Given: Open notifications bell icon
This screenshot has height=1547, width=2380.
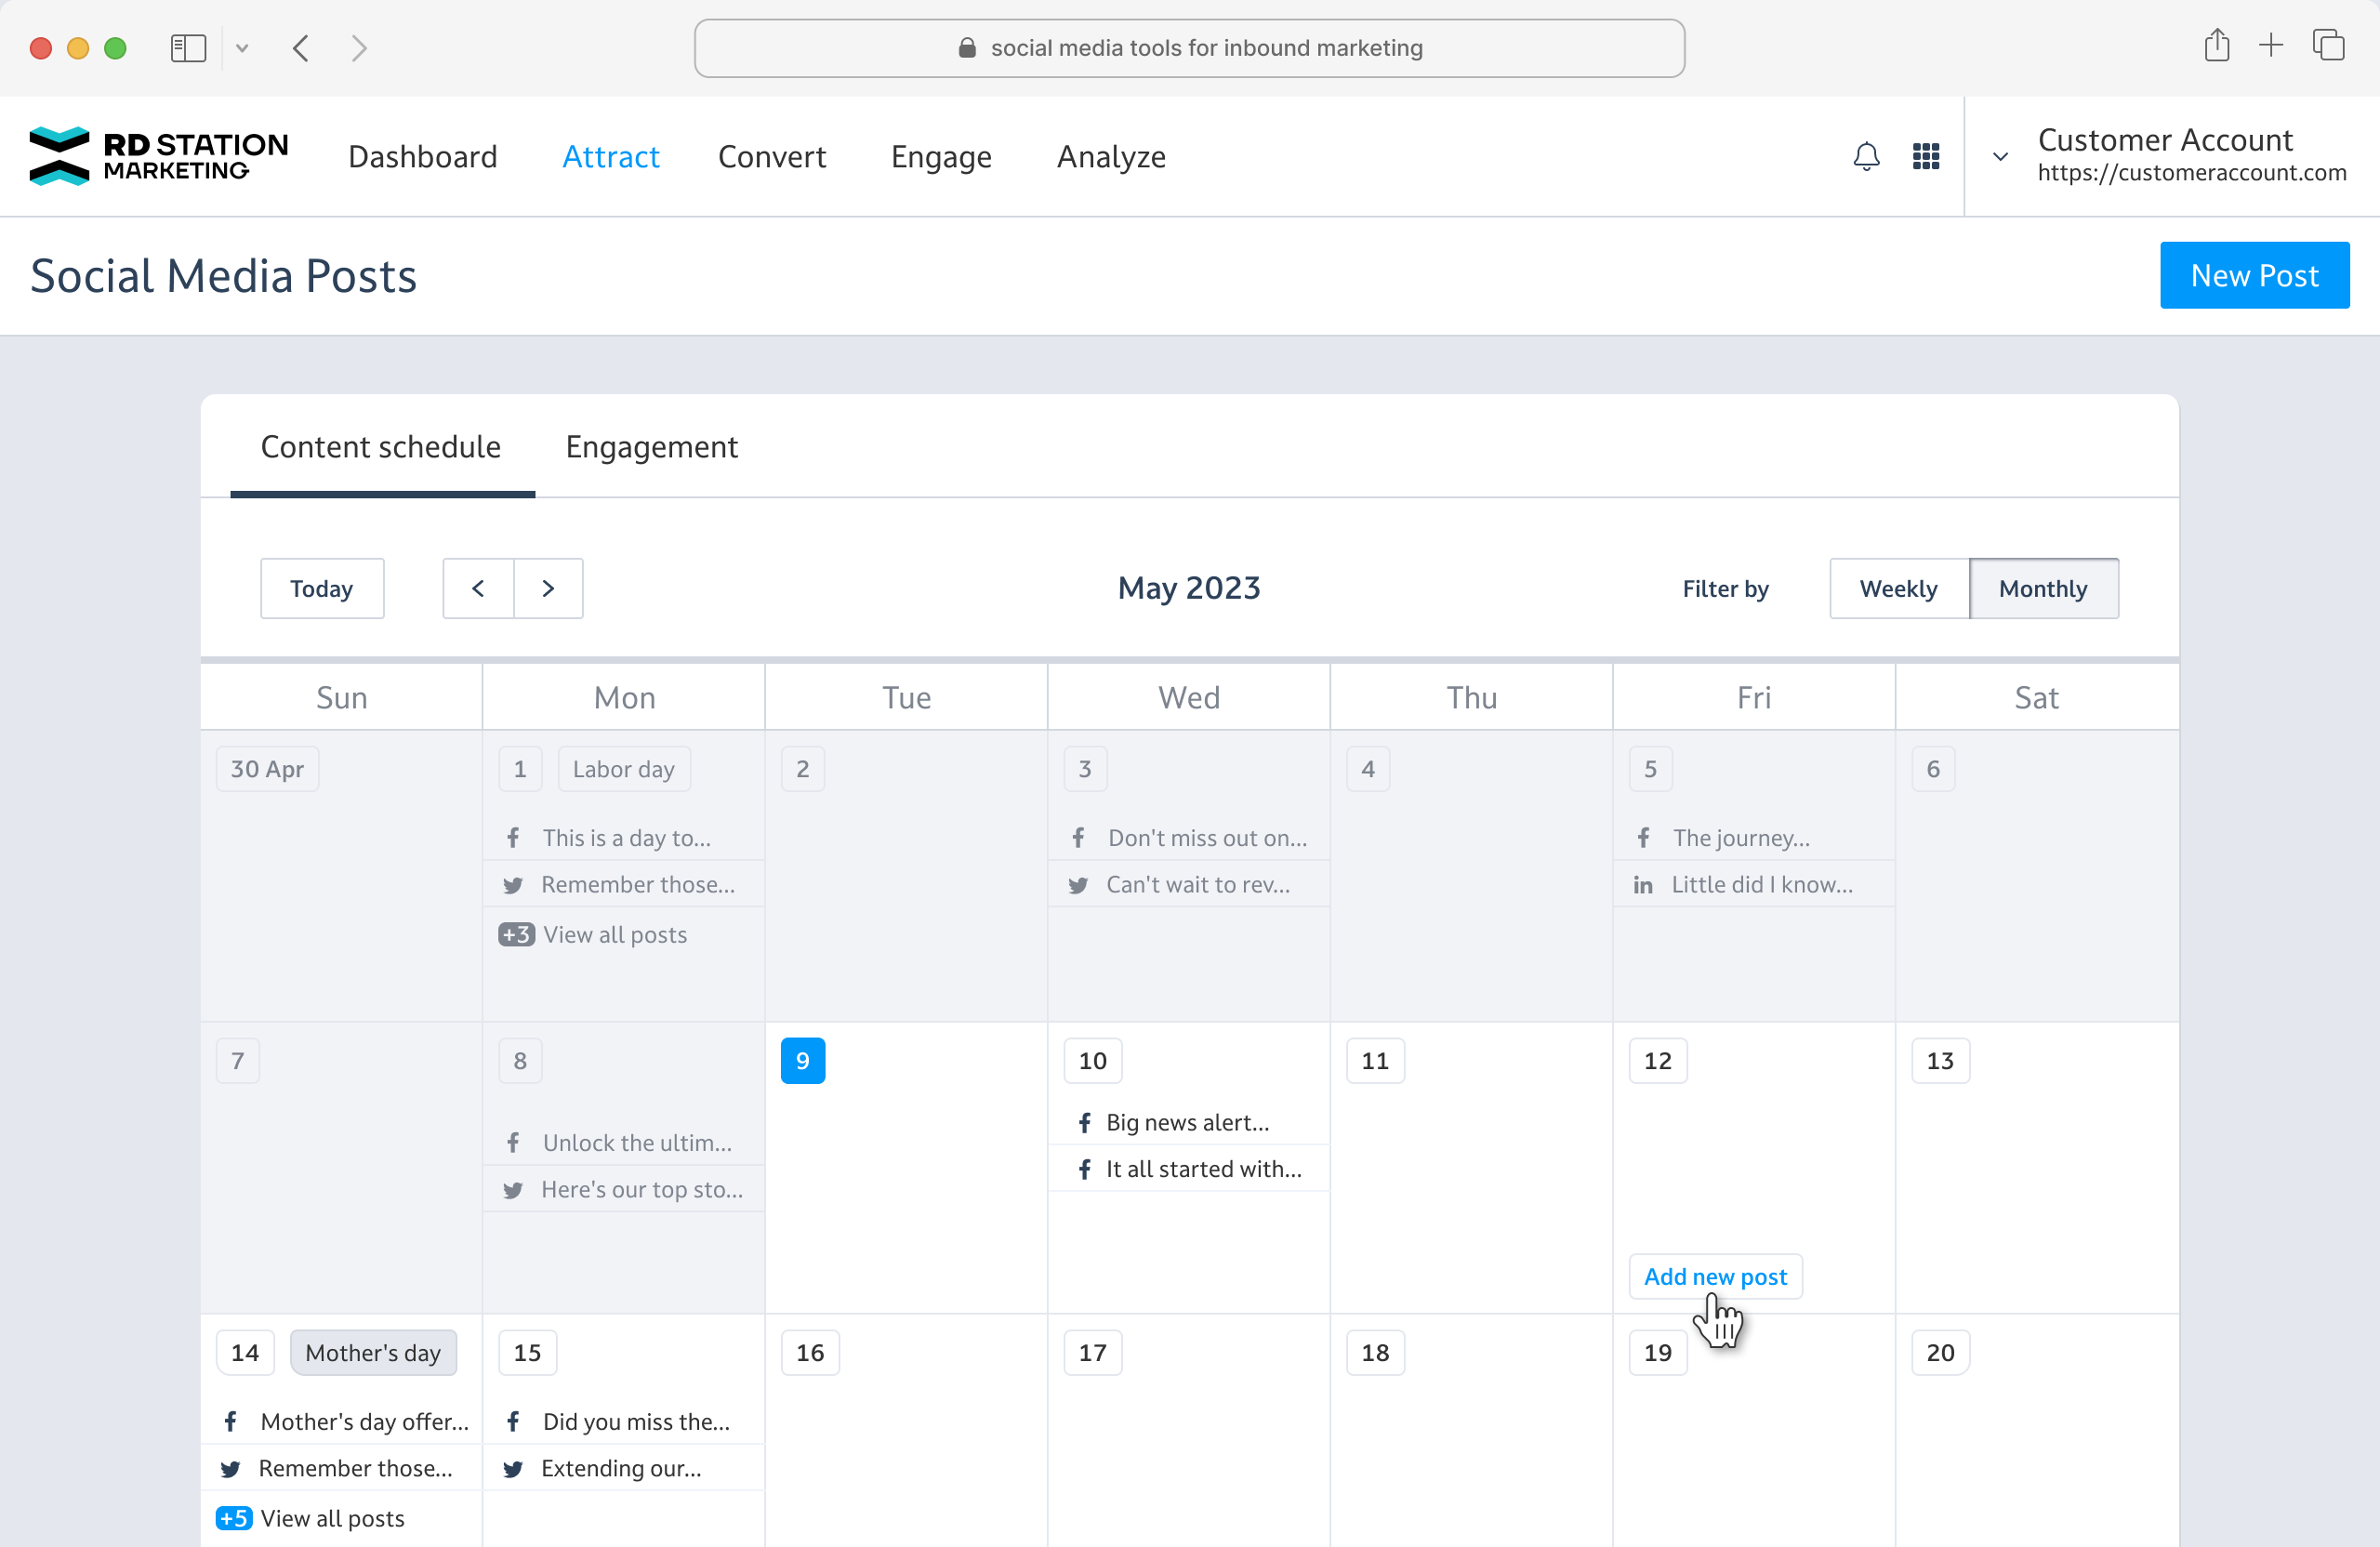Looking at the screenshot, I should [1867, 156].
